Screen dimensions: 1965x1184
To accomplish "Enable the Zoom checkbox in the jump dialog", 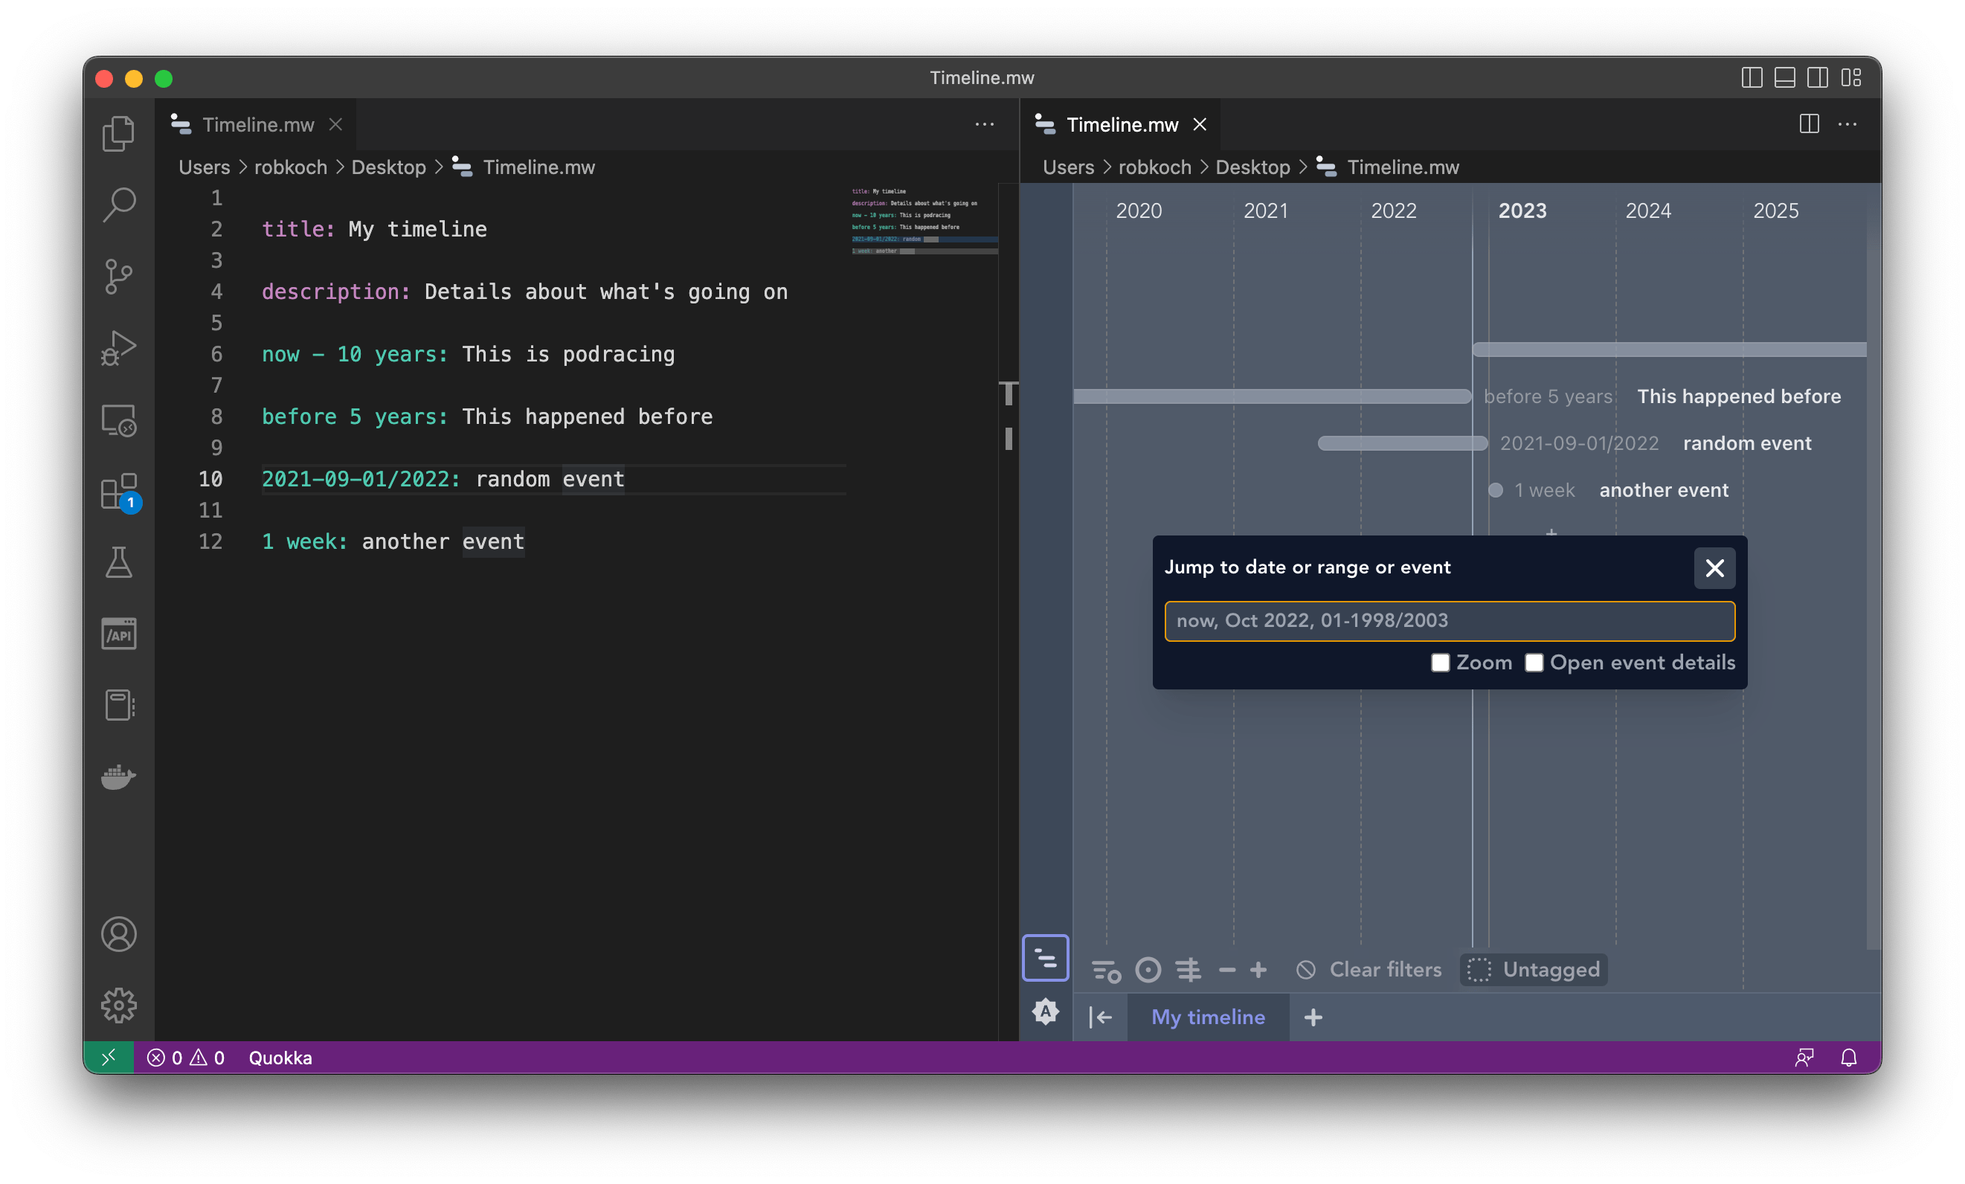I will click(x=1440, y=663).
